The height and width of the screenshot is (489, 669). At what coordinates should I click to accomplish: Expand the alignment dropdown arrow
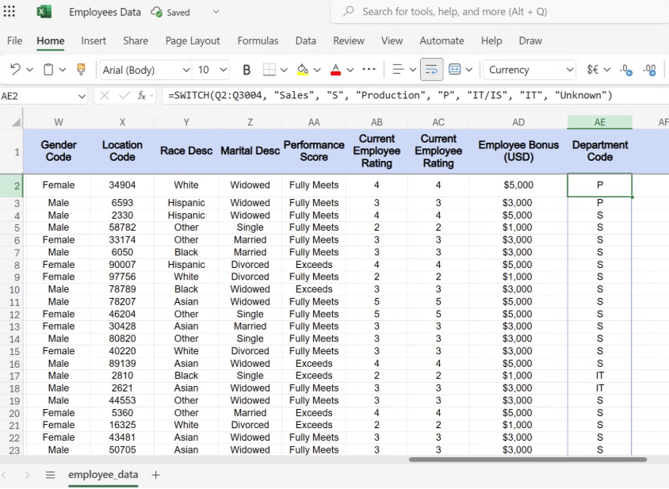click(413, 70)
